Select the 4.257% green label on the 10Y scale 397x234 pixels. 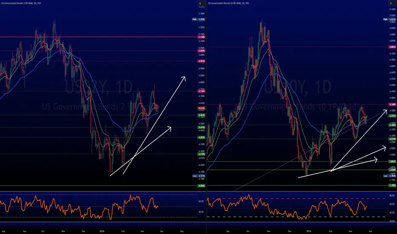(x=392, y=116)
